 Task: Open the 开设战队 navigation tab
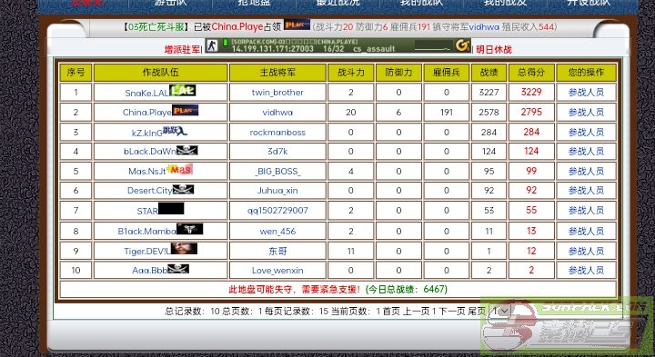coord(589,3)
